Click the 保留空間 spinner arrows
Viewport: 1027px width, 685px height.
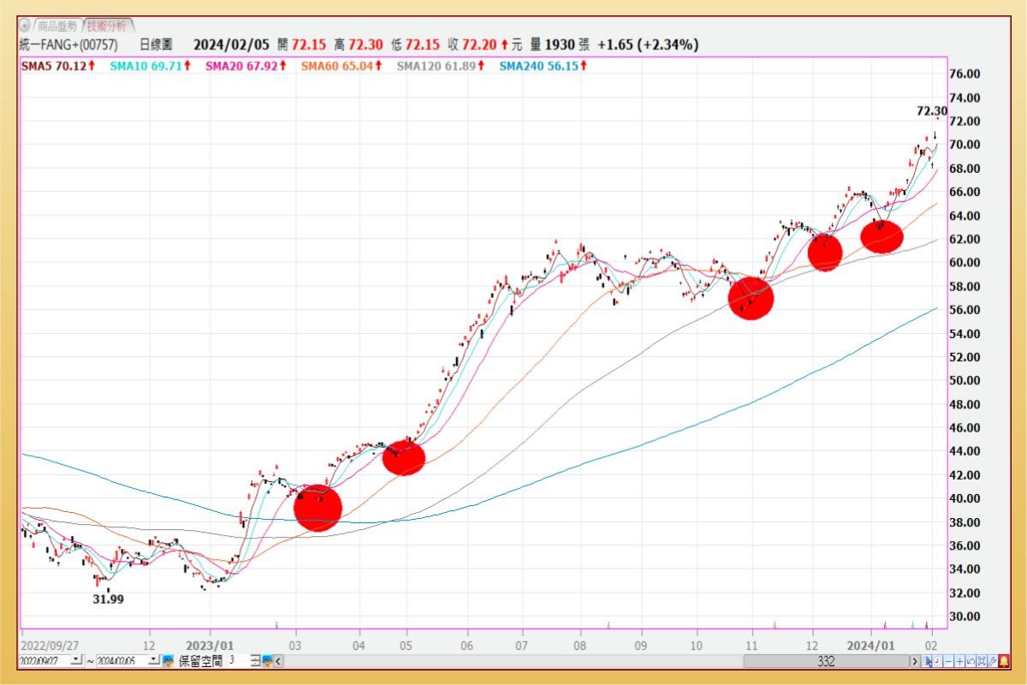(x=255, y=661)
